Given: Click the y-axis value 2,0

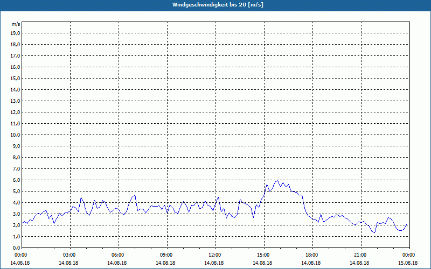Looking at the screenshot, I should point(16,225).
